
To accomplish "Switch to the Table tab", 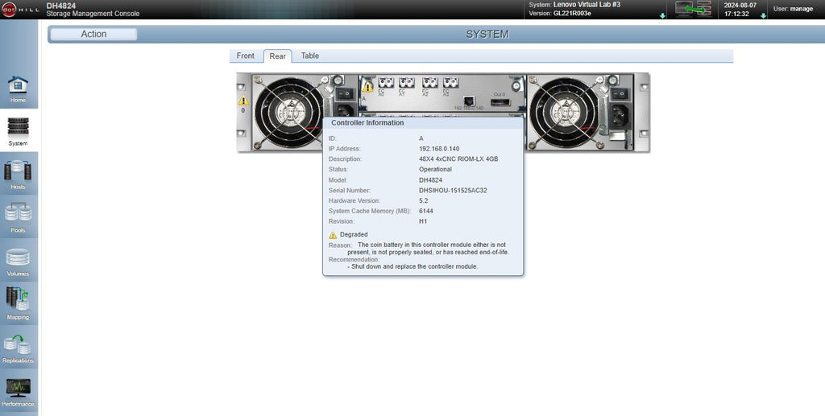I will click(x=310, y=56).
